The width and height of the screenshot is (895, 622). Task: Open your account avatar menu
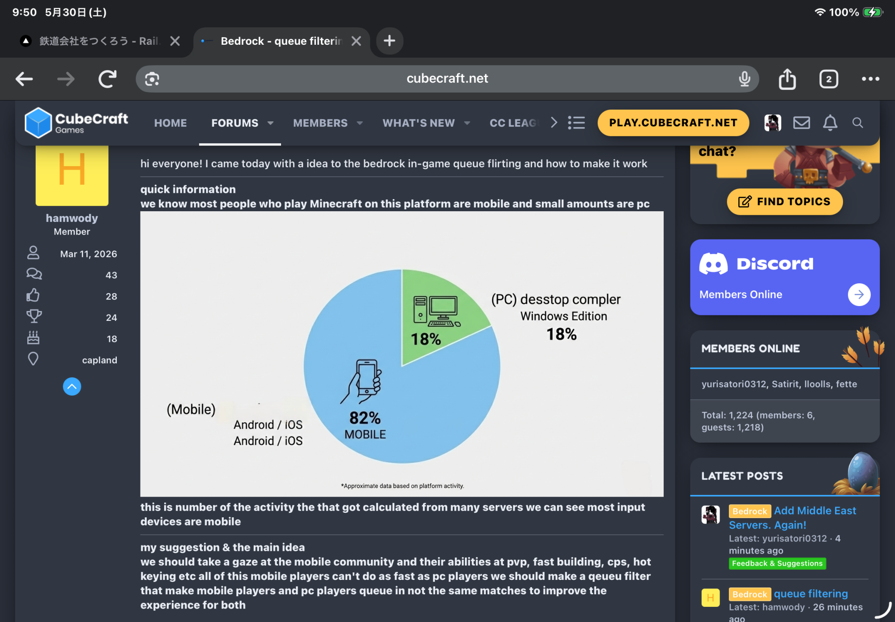(773, 123)
